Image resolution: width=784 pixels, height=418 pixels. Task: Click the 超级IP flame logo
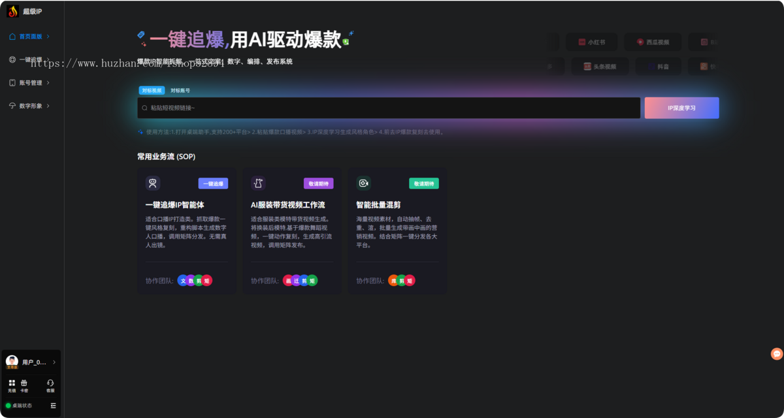(x=12, y=11)
